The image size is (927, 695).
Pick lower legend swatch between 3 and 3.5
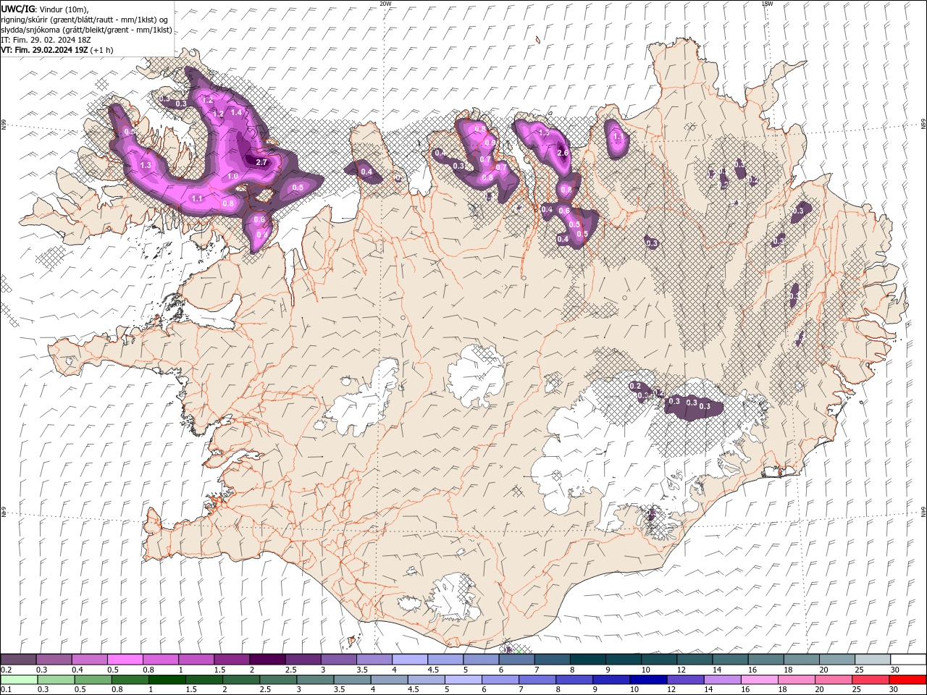click(316, 680)
